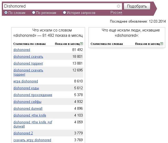Open the 'dishonored 2' link
The width and height of the screenshot is (168, 143).
[x=23, y=133]
